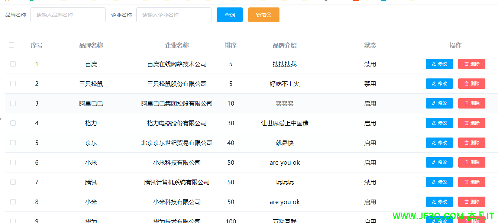Click the 修改 button for 阿里巴巴
This screenshot has height=223, width=498.
click(439, 103)
